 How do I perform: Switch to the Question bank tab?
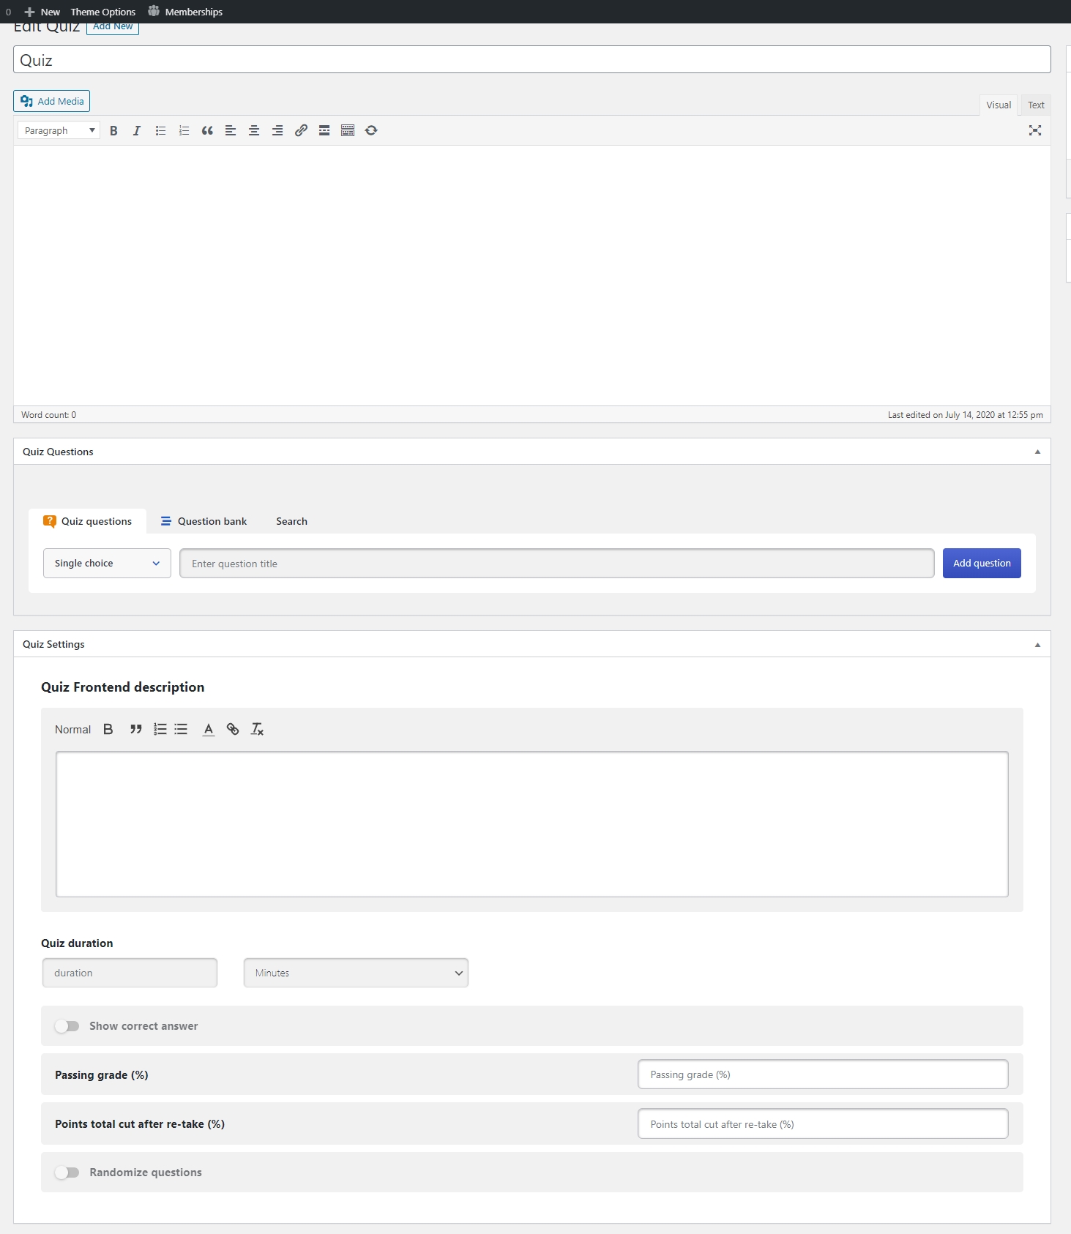click(204, 521)
